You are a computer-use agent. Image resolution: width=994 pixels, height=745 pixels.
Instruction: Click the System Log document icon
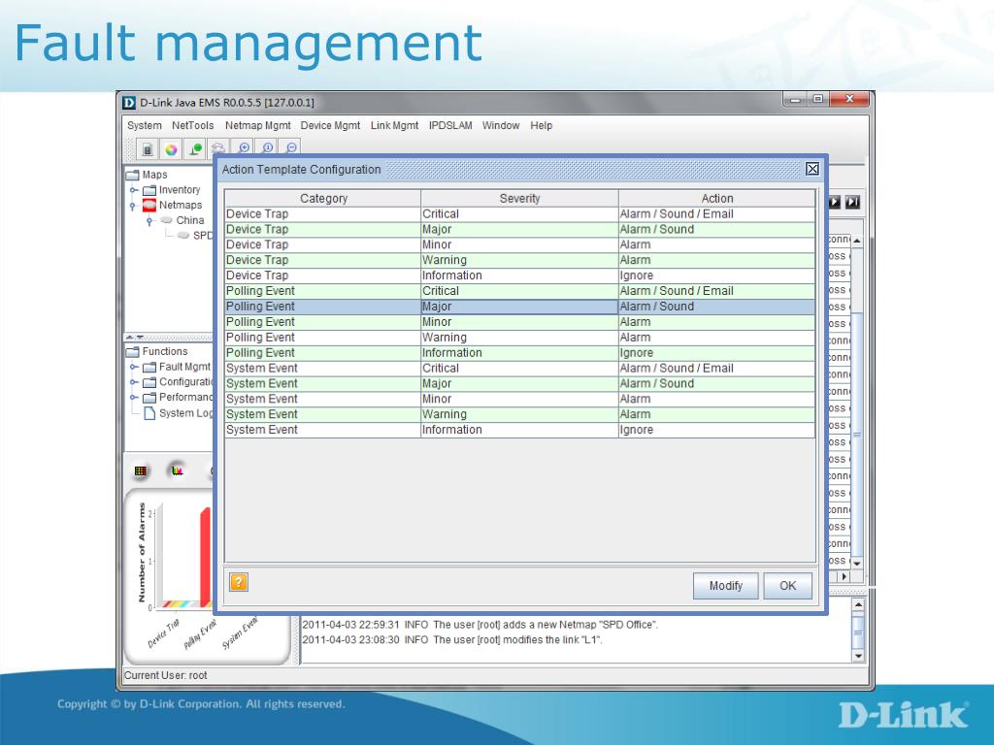click(x=149, y=413)
